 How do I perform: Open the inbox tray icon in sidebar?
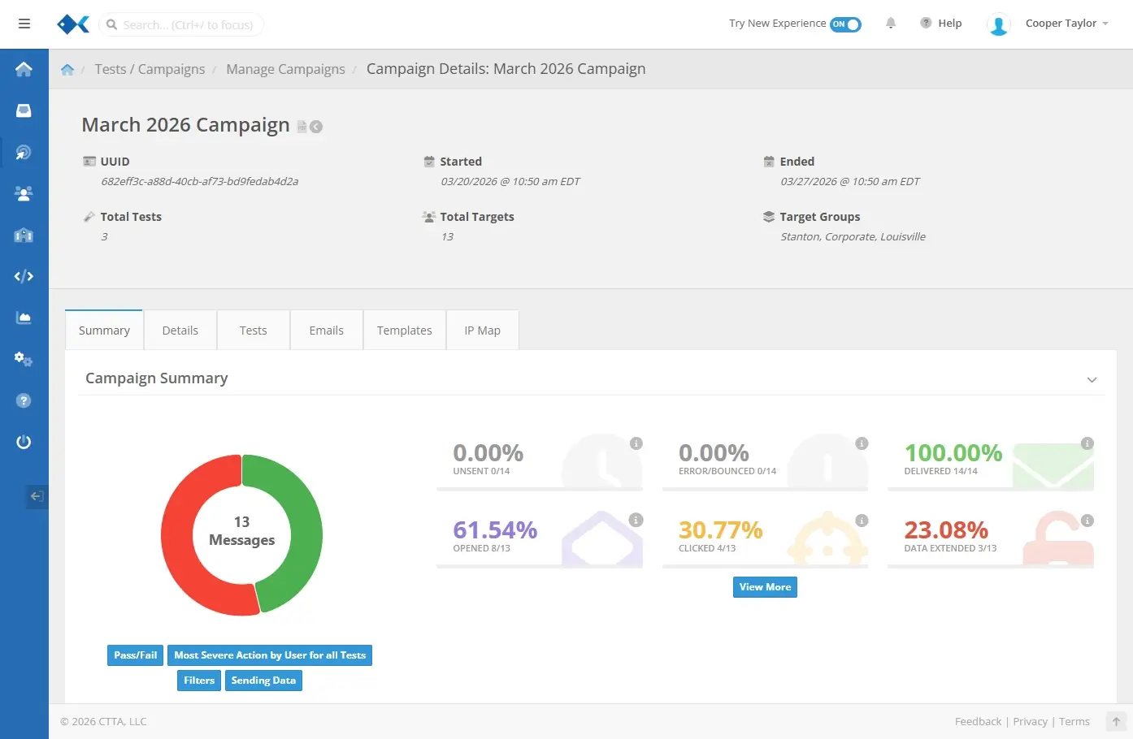pos(24,110)
